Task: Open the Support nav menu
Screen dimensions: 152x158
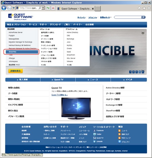Action: point(43,24)
